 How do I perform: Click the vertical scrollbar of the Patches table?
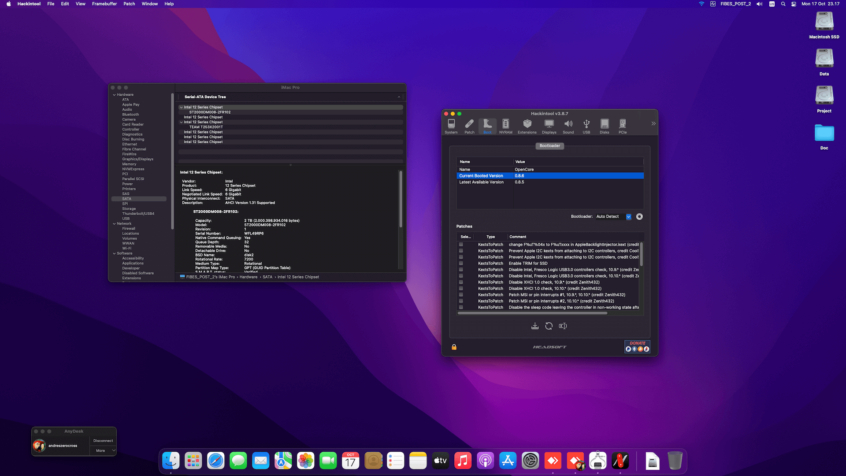tap(641, 254)
